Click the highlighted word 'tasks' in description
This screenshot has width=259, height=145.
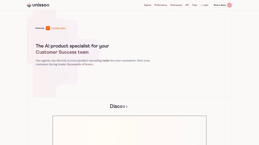pos(106,60)
